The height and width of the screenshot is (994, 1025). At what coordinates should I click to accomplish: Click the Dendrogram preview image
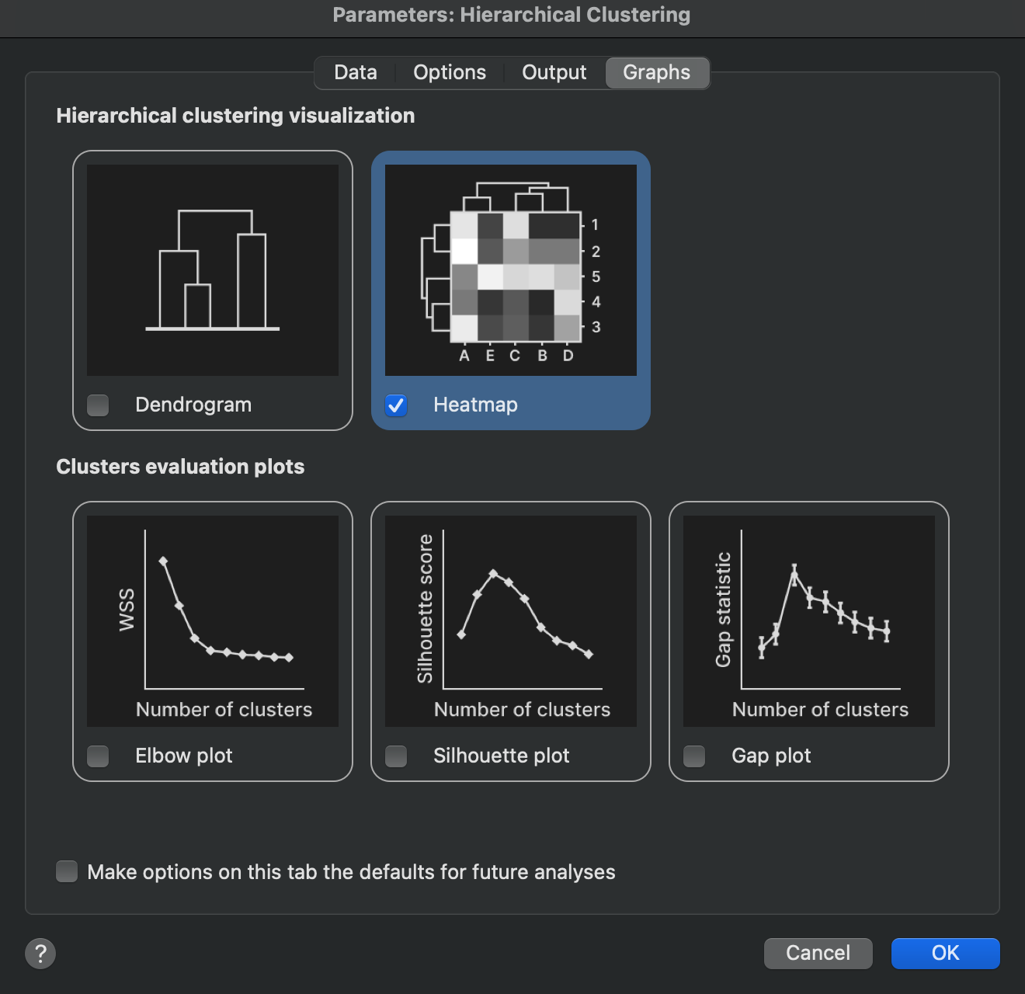[x=213, y=270]
